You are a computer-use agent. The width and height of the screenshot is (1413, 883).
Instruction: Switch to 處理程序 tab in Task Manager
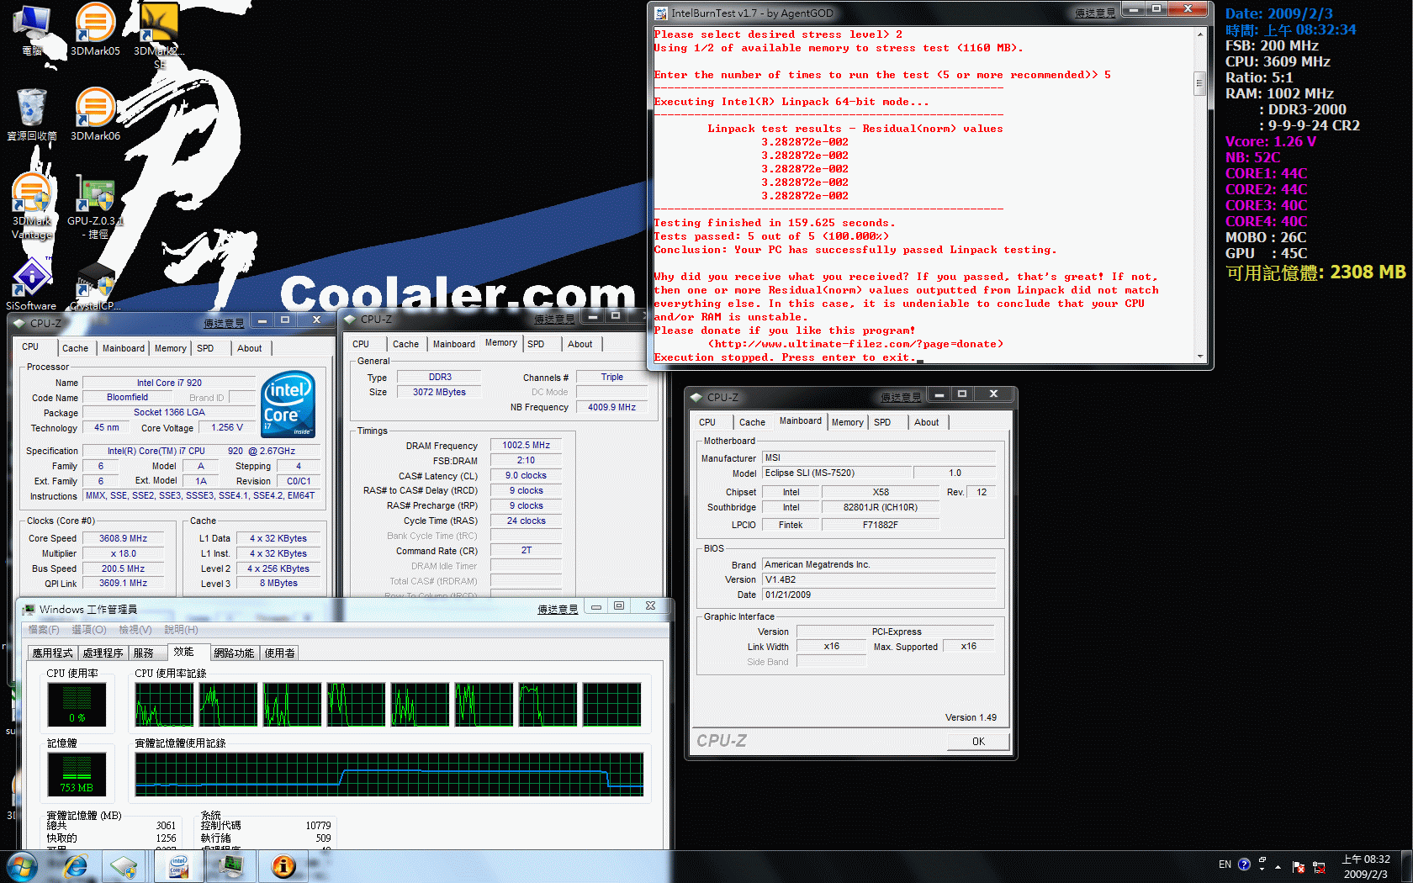[103, 653]
